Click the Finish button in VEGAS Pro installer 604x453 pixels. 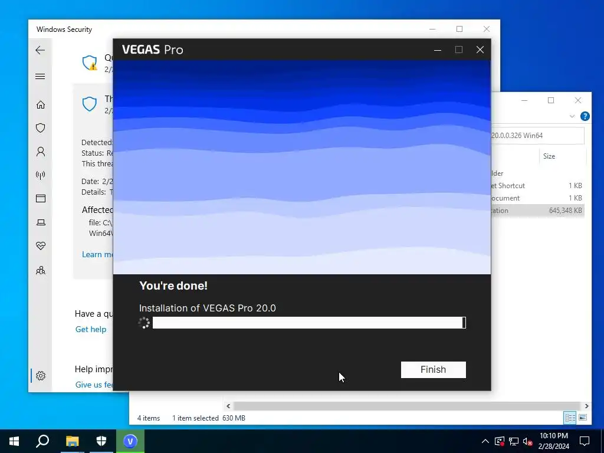(x=434, y=369)
